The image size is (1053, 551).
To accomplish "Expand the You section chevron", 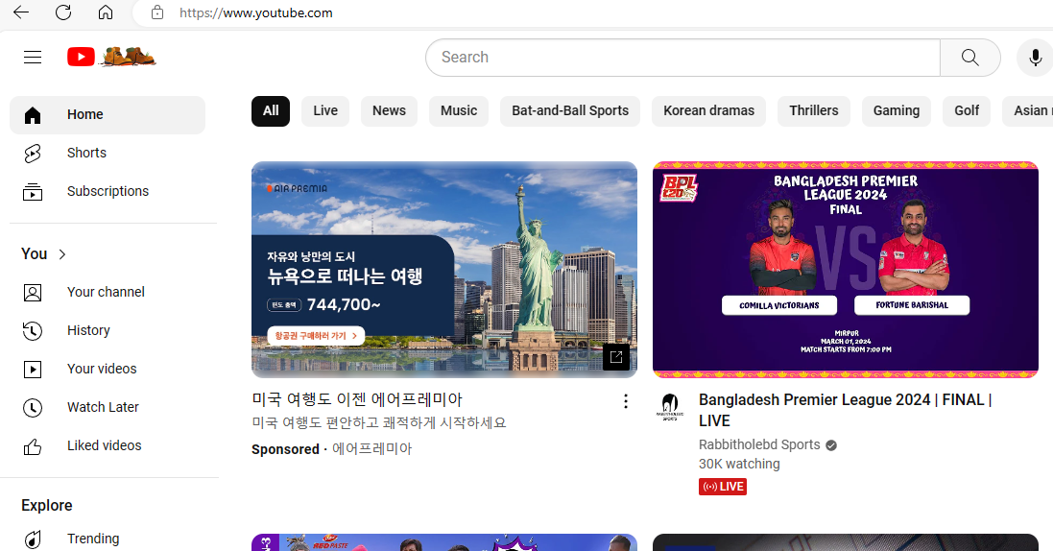I will click(x=62, y=254).
